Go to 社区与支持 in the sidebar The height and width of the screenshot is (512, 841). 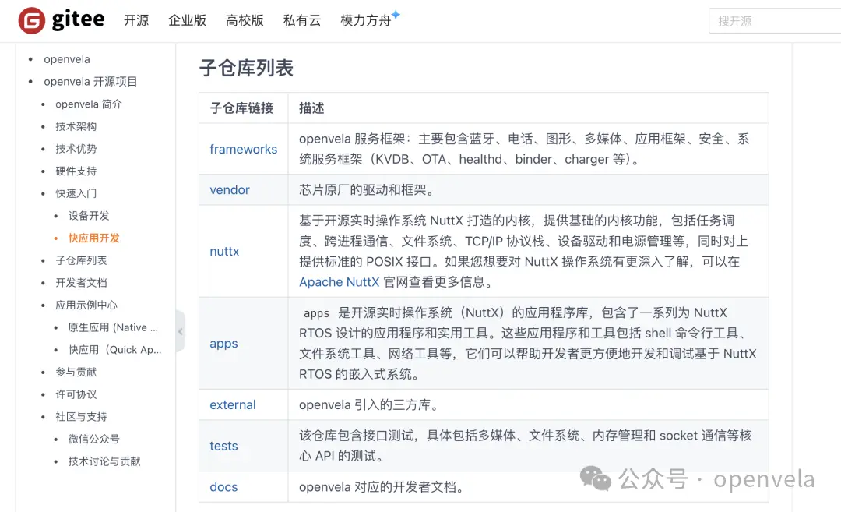(81, 416)
